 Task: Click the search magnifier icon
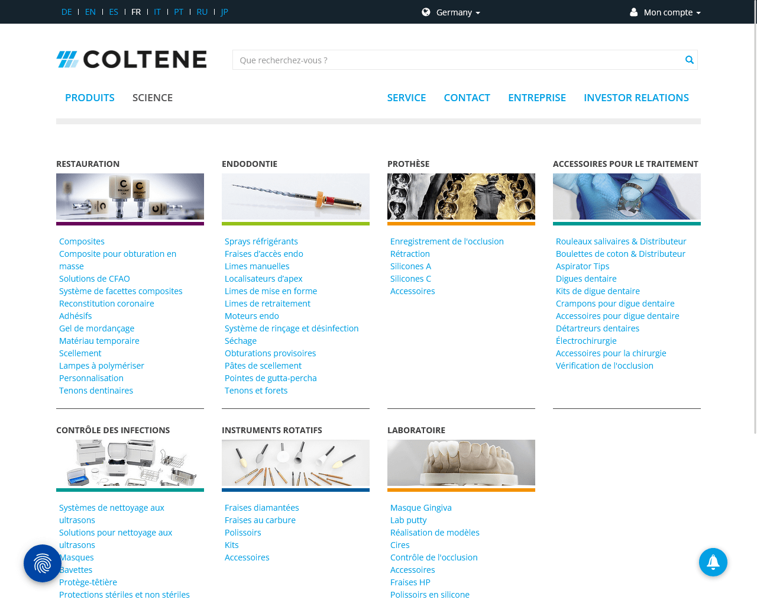click(689, 60)
